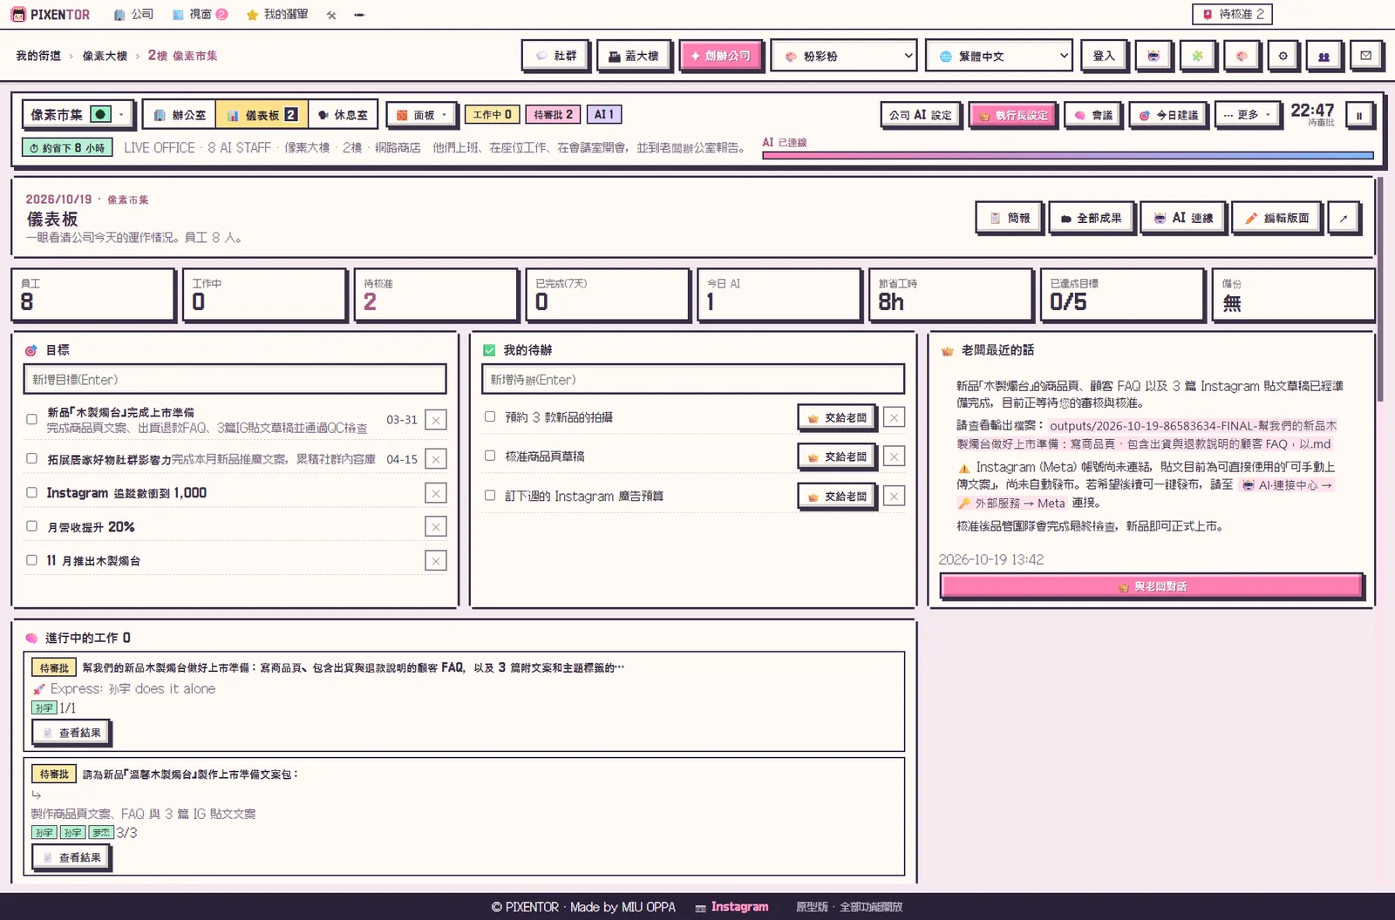This screenshot has width=1395, height=920.
Task: Click the 待核准 2 notification badge
Action: click(x=1233, y=14)
